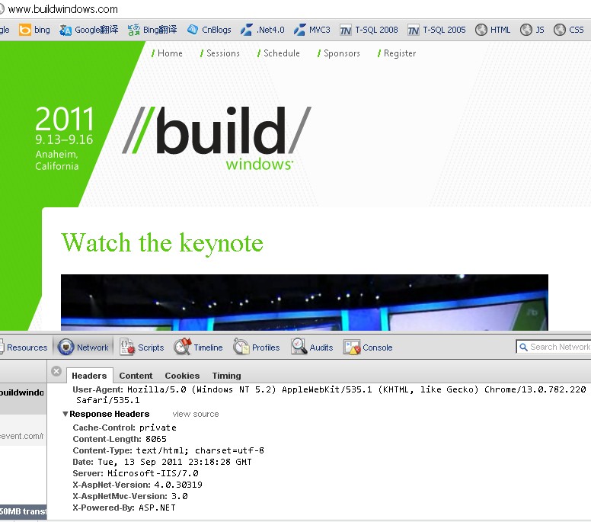The height and width of the screenshot is (522, 591).
Task: Open the Sessions page link
Action: (x=220, y=53)
